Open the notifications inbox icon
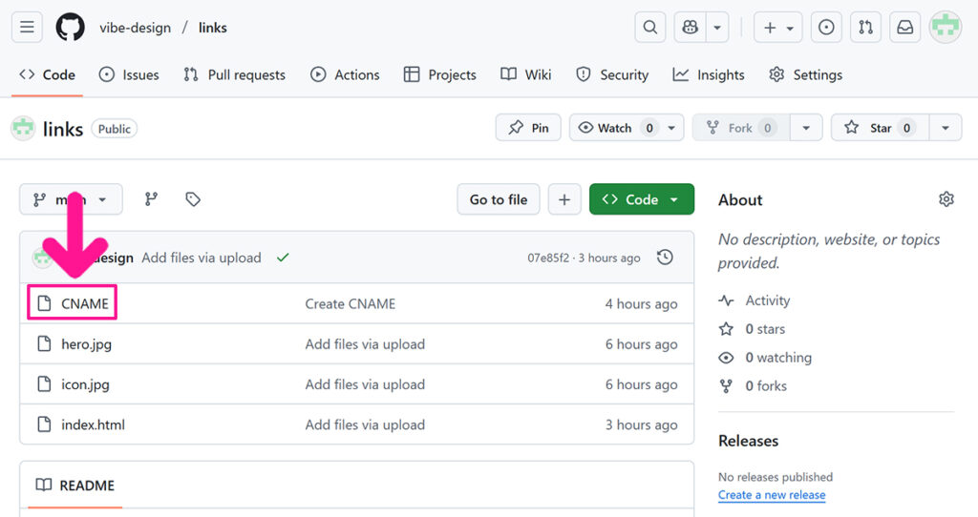The height and width of the screenshot is (517, 978). point(904,28)
